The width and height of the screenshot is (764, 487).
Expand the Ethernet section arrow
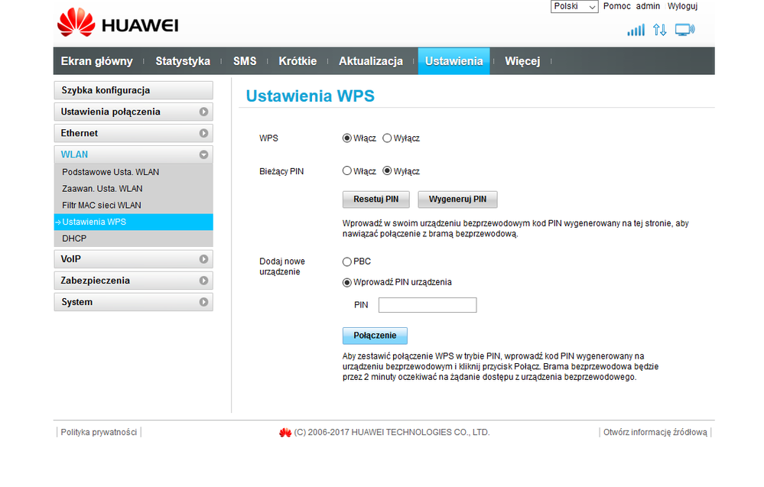pyautogui.click(x=203, y=134)
